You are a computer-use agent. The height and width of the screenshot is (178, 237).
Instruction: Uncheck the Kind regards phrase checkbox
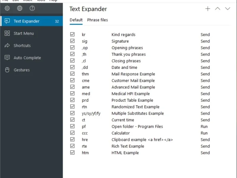72,35
